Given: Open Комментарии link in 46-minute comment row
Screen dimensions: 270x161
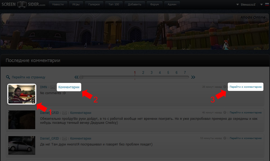Looking at the screenshot, I should click(x=81, y=113).
